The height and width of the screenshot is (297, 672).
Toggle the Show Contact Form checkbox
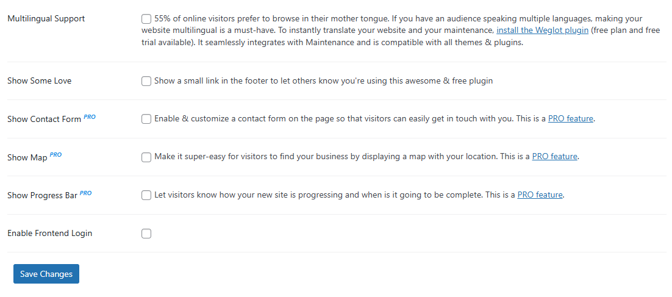pos(146,119)
